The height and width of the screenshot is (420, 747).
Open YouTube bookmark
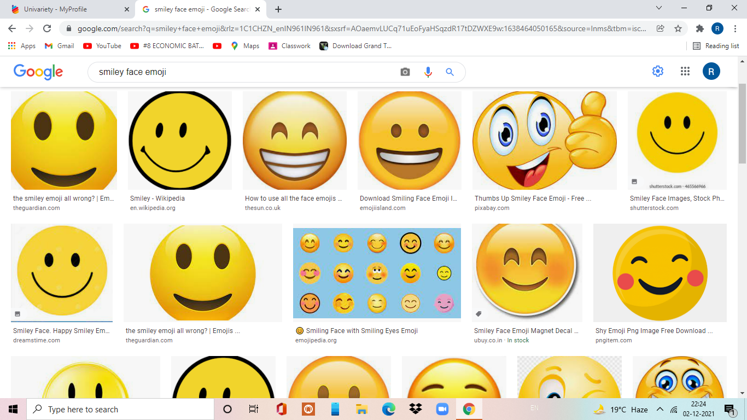(102, 46)
